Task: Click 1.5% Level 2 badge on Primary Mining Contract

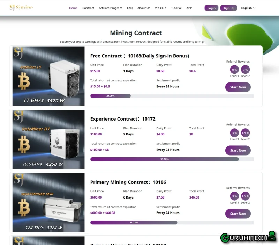Action: point(246,196)
